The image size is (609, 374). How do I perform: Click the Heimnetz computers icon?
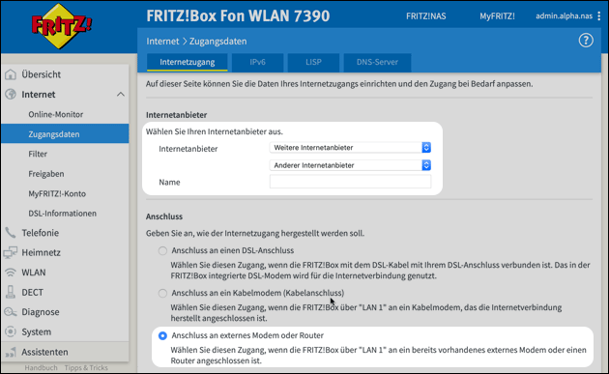click(x=11, y=252)
